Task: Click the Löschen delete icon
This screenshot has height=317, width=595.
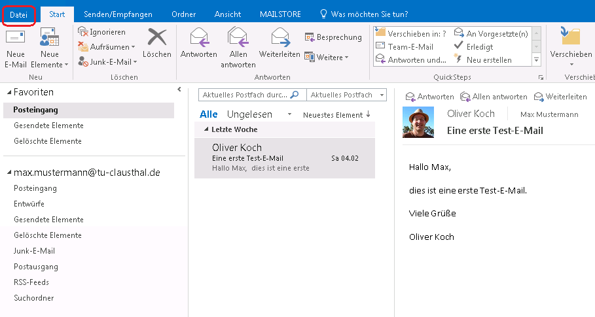Action: 156,38
